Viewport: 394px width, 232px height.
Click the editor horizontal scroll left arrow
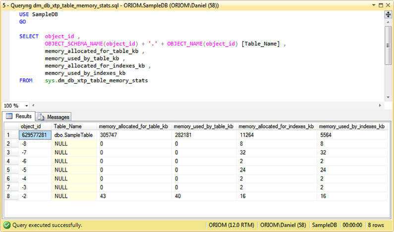click(34, 106)
